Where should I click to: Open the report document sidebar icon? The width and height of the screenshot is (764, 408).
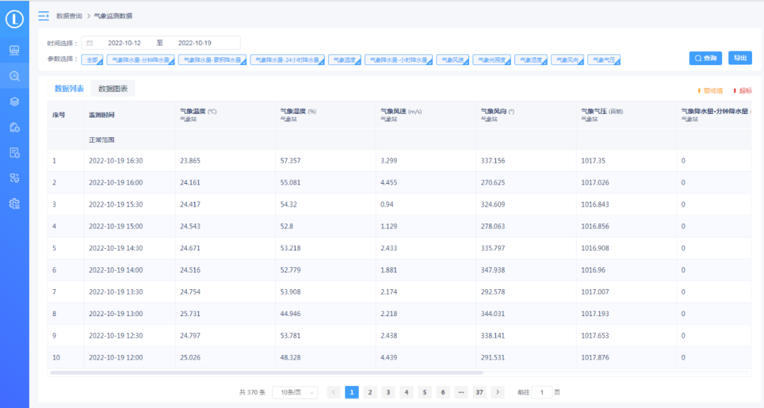(x=14, y=153)
